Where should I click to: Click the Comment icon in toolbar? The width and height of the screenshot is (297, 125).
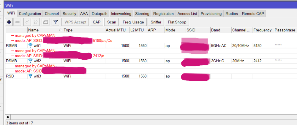[x=45, y=22]
